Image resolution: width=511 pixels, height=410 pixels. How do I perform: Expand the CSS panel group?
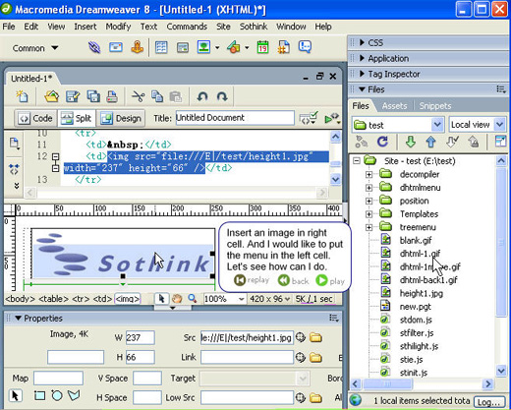(x=362, y=42)
